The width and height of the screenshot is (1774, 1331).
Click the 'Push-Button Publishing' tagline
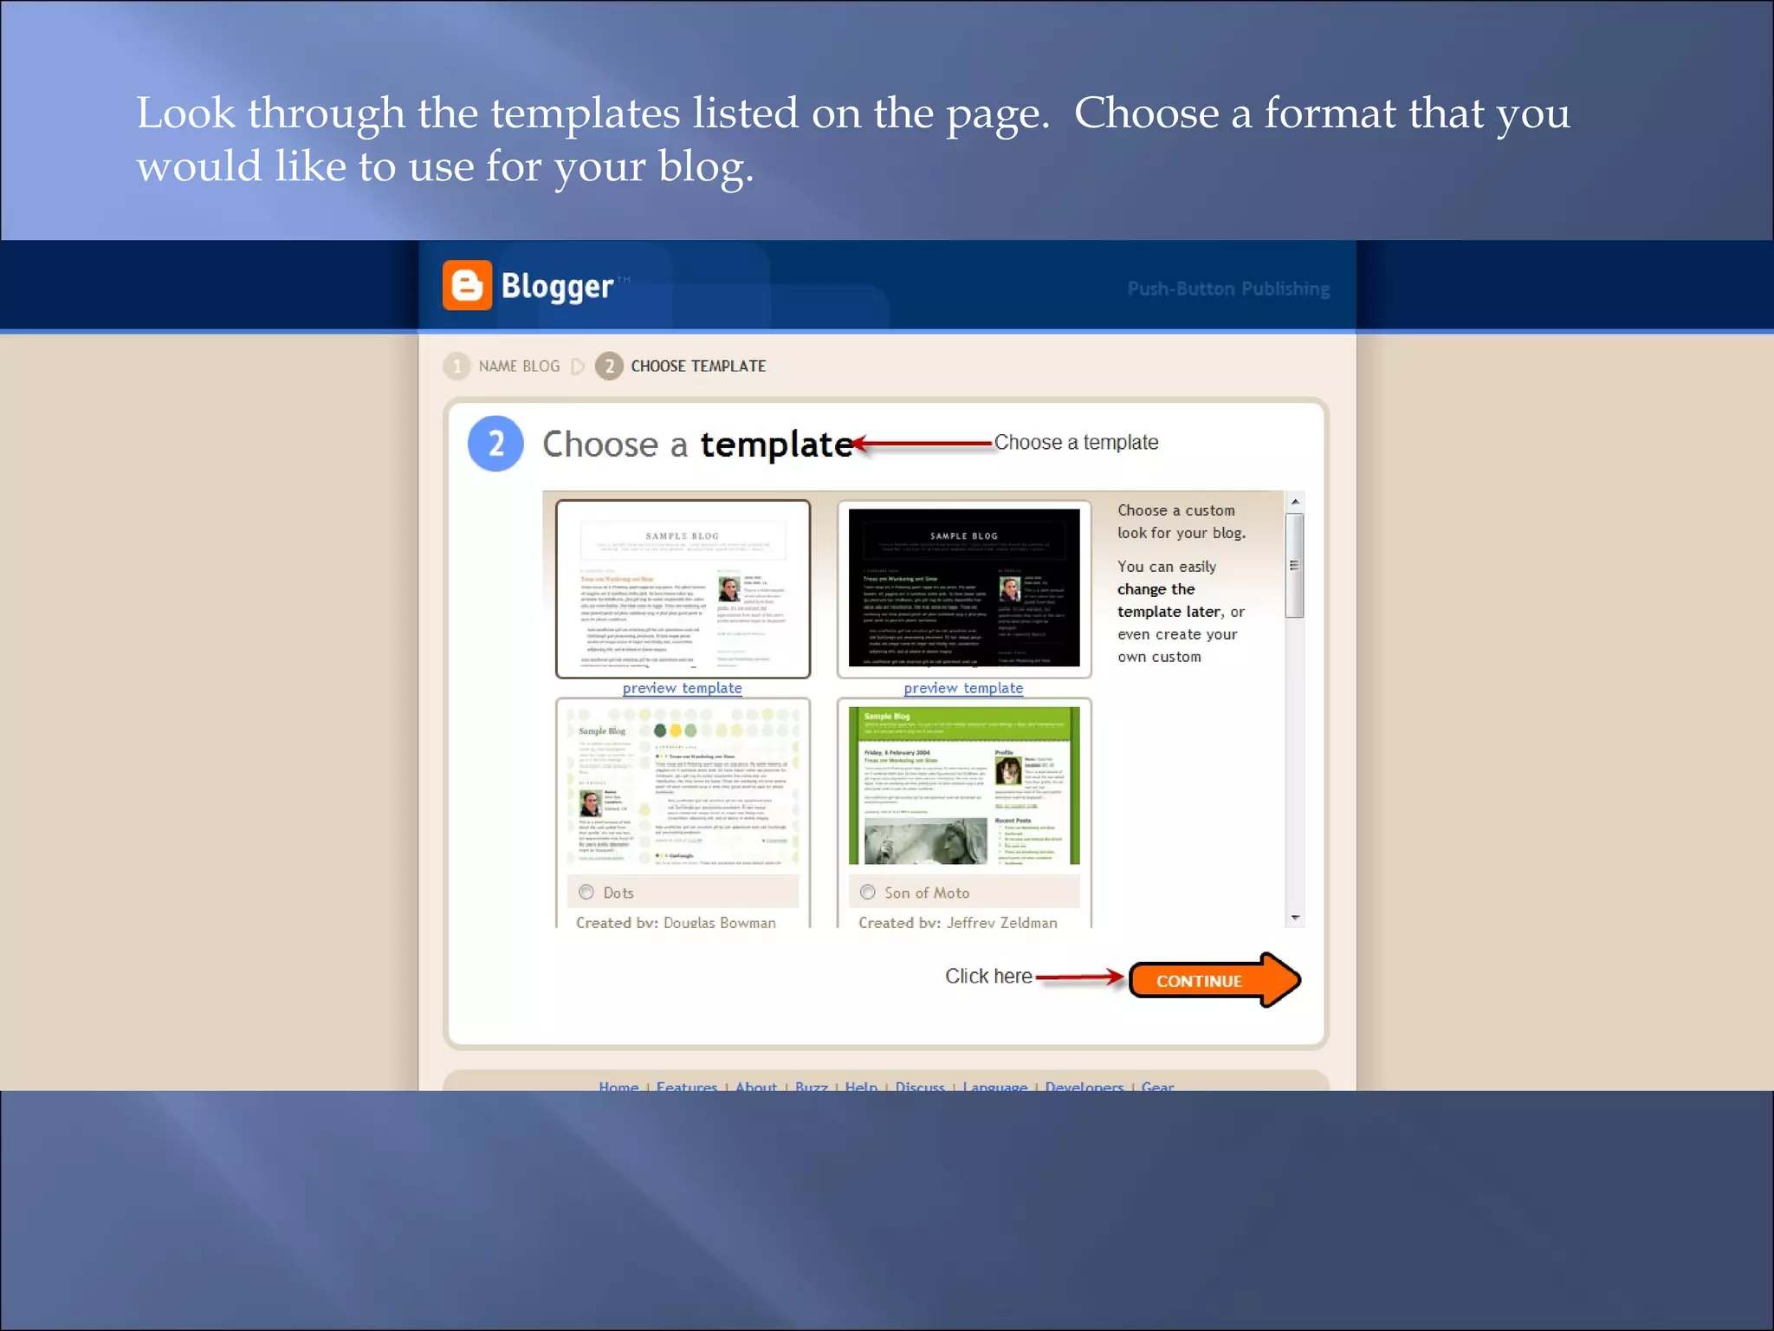[1228, 289]
